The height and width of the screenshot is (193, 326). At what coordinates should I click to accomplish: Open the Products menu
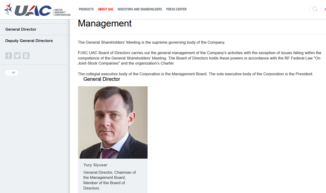[86, 9]
